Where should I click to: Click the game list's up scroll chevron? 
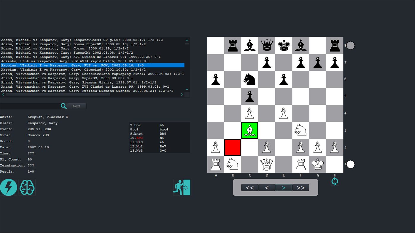tap(187, 40)
